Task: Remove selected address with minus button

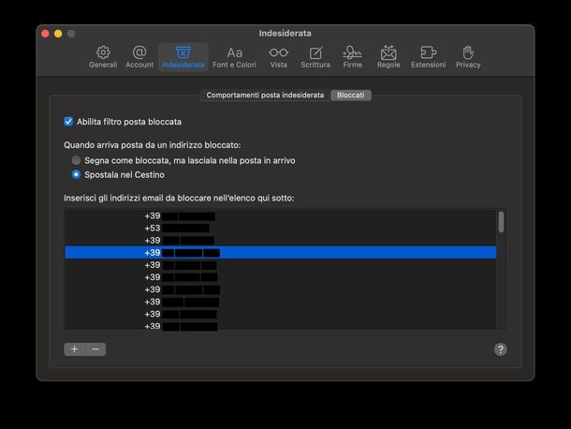Action: coord(95,349)
